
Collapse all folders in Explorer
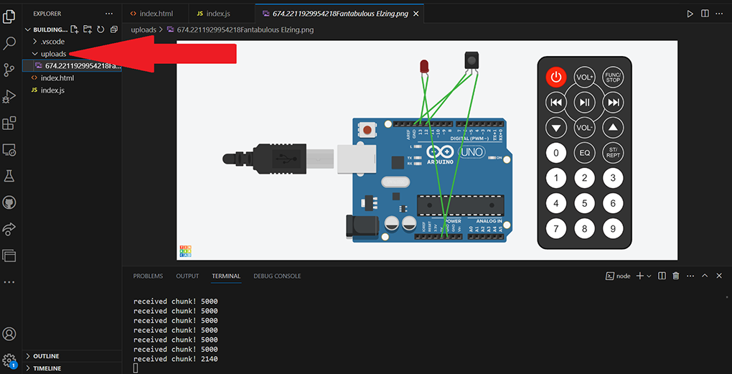(113, 29)
